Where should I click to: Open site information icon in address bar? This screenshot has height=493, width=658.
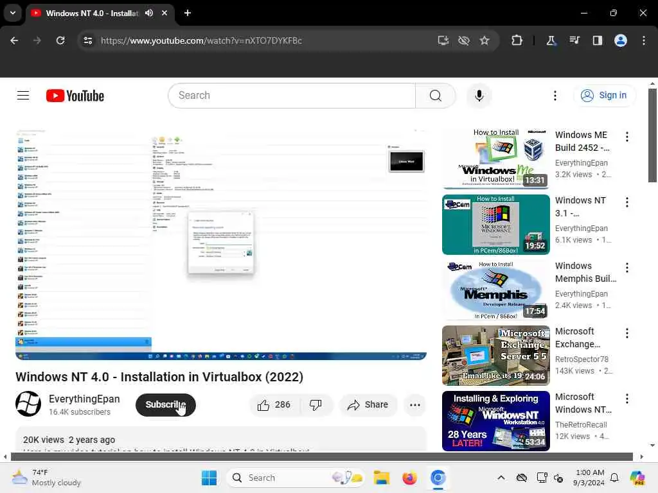pyautogui.click(x=88, y=40)
